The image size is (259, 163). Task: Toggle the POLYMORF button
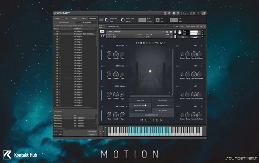pos(163,111)
